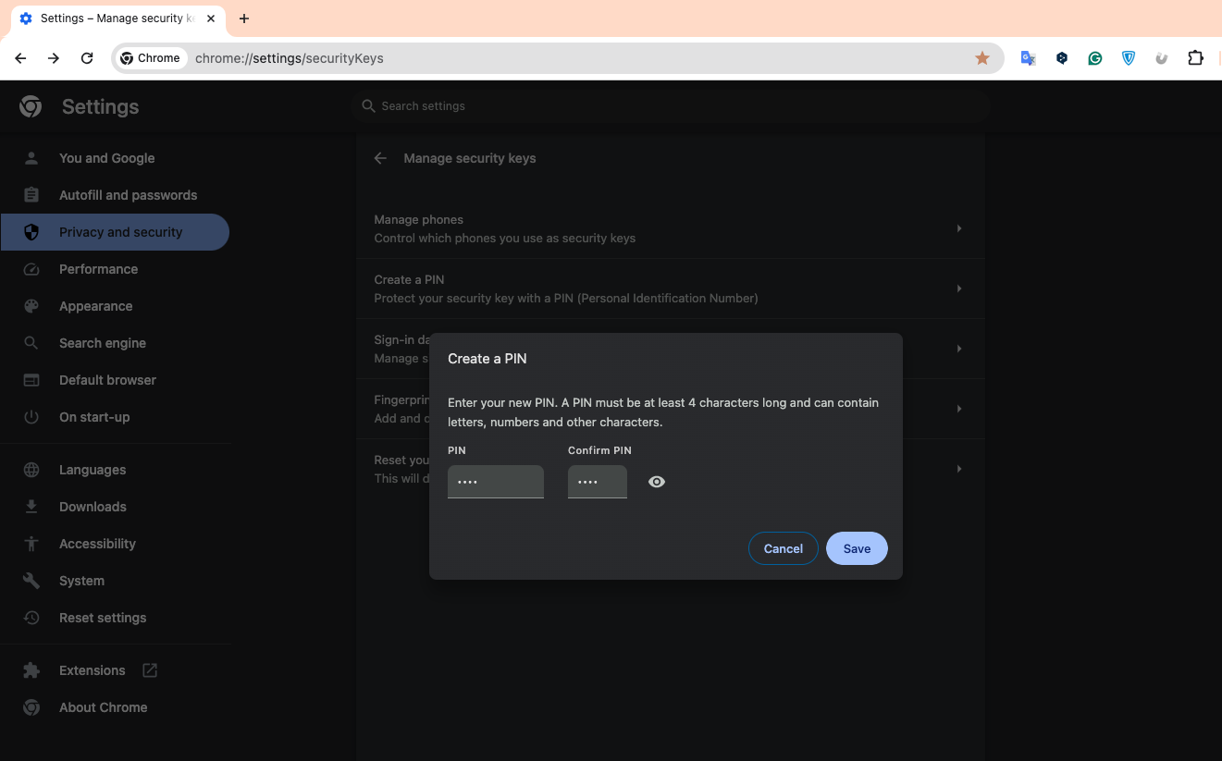Image resolution: width=1222 pixels, height=761 pixels.
Task: Focus the Confirm PIN input field
Action: (597, 482)
